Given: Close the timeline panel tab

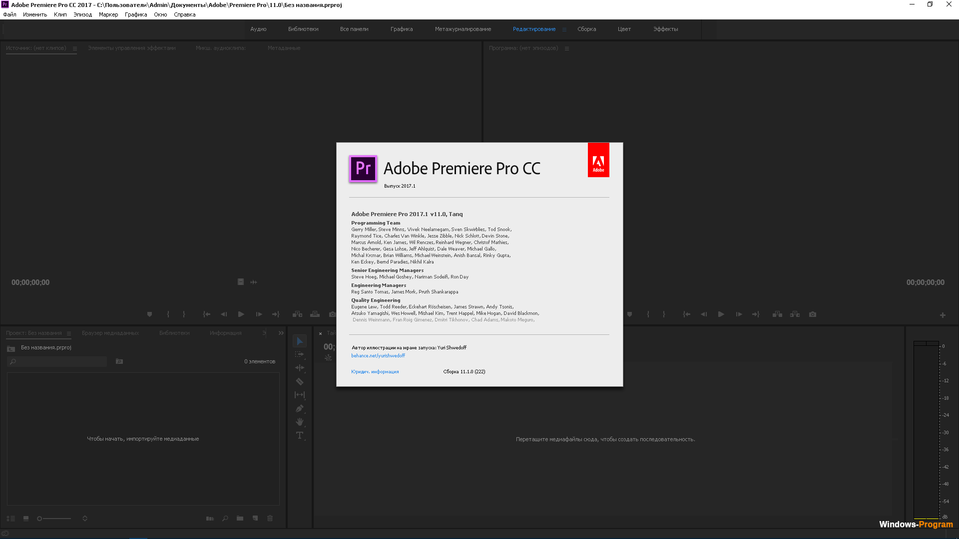Looking at the screenshot, I should pos(321,333).
